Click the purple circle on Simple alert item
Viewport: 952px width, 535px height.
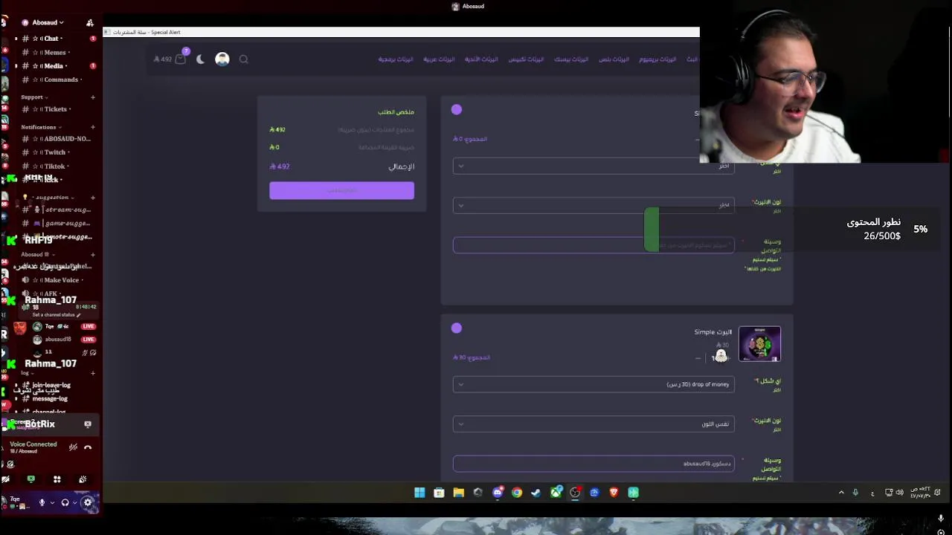[x=457, y=328]
